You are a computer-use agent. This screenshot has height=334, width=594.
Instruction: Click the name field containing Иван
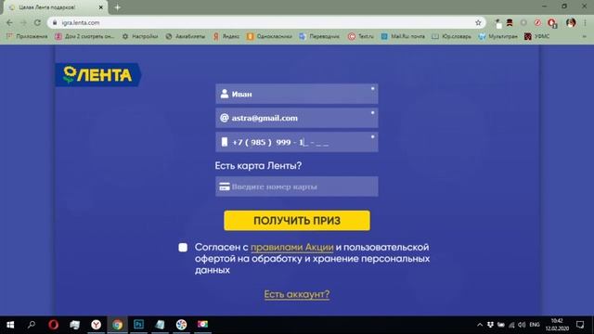pyautogui.click(x=297, y=94)
